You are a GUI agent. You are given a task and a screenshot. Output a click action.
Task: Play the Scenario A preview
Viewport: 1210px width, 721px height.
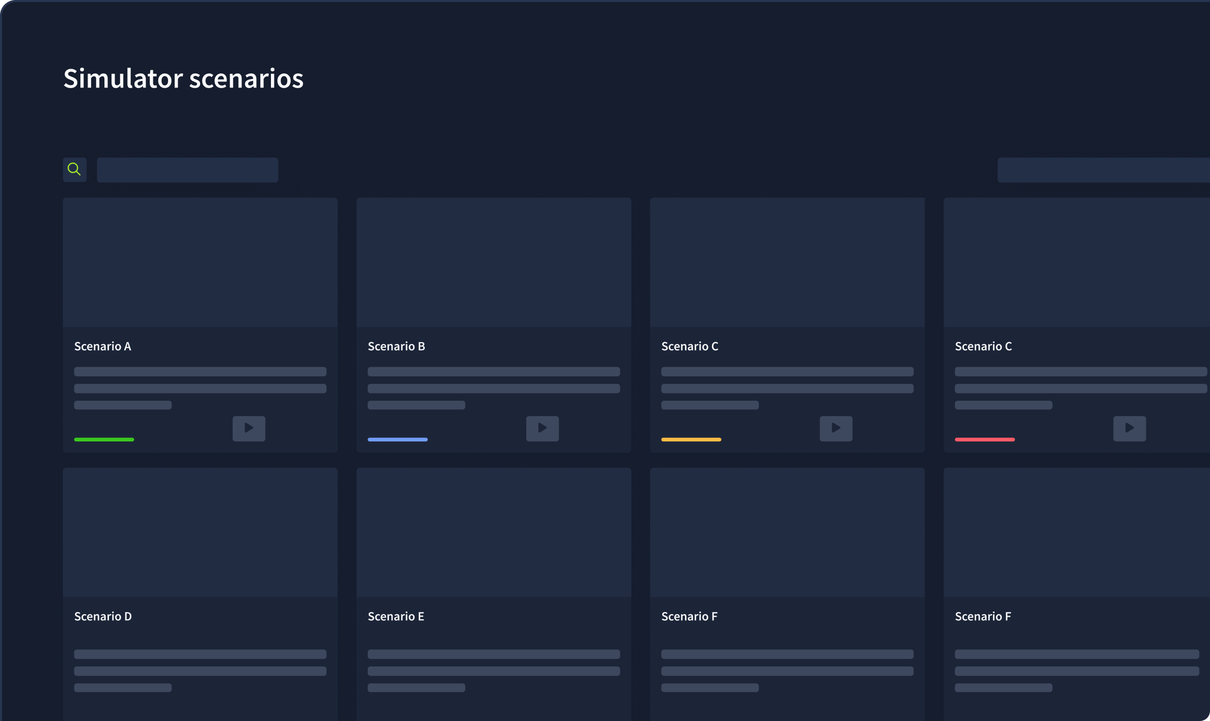249,428
